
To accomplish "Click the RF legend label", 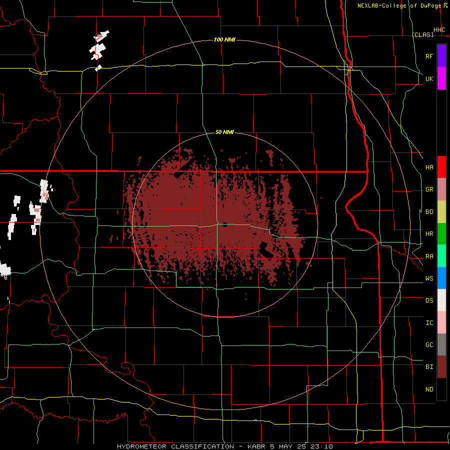I will pos(429,56).
